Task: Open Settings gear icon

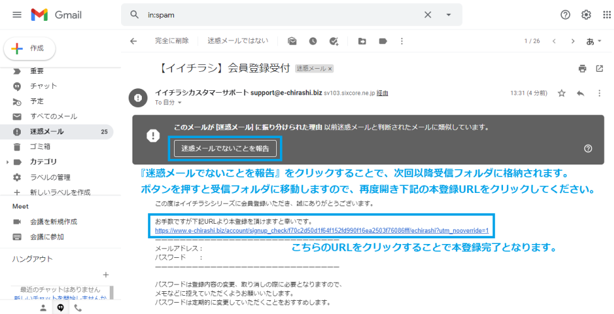Action: coord(586,15)
